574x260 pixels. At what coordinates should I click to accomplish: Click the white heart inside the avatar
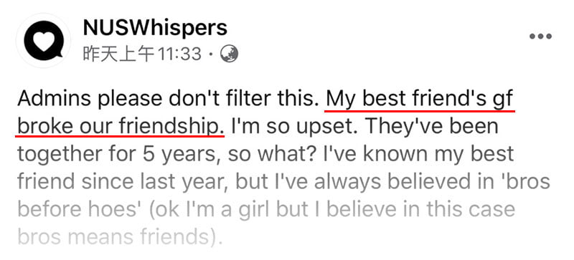click(x=44, y=39)
